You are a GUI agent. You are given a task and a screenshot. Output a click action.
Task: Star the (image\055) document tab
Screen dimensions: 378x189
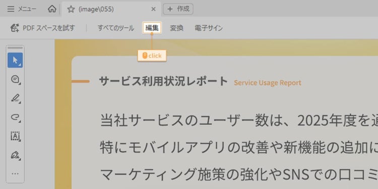(x=71, y=10)
